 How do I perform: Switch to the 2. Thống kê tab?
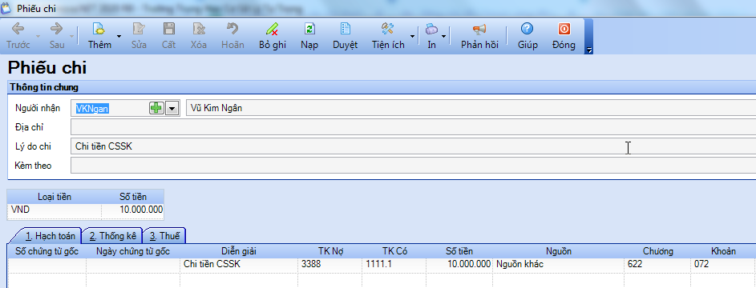click(112, 235)
